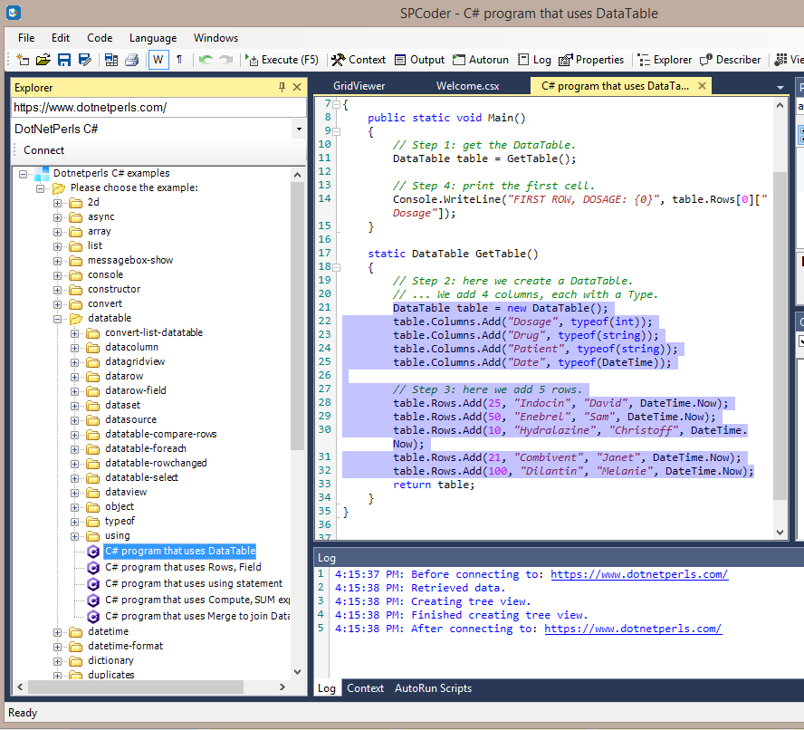Open Properties from the toolbar

[591, 60]
